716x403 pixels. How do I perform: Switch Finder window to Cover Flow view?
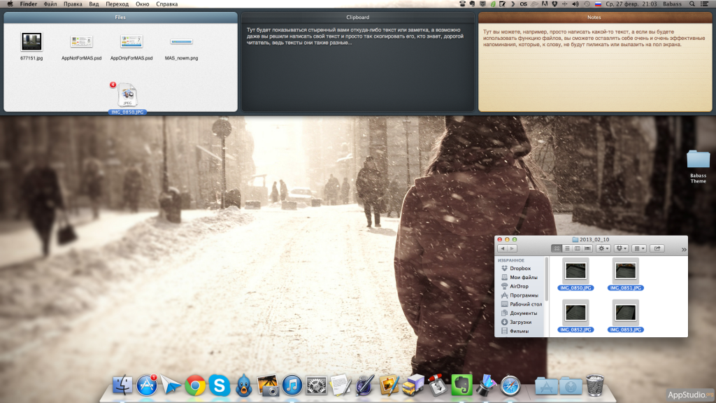click(587, 248)
